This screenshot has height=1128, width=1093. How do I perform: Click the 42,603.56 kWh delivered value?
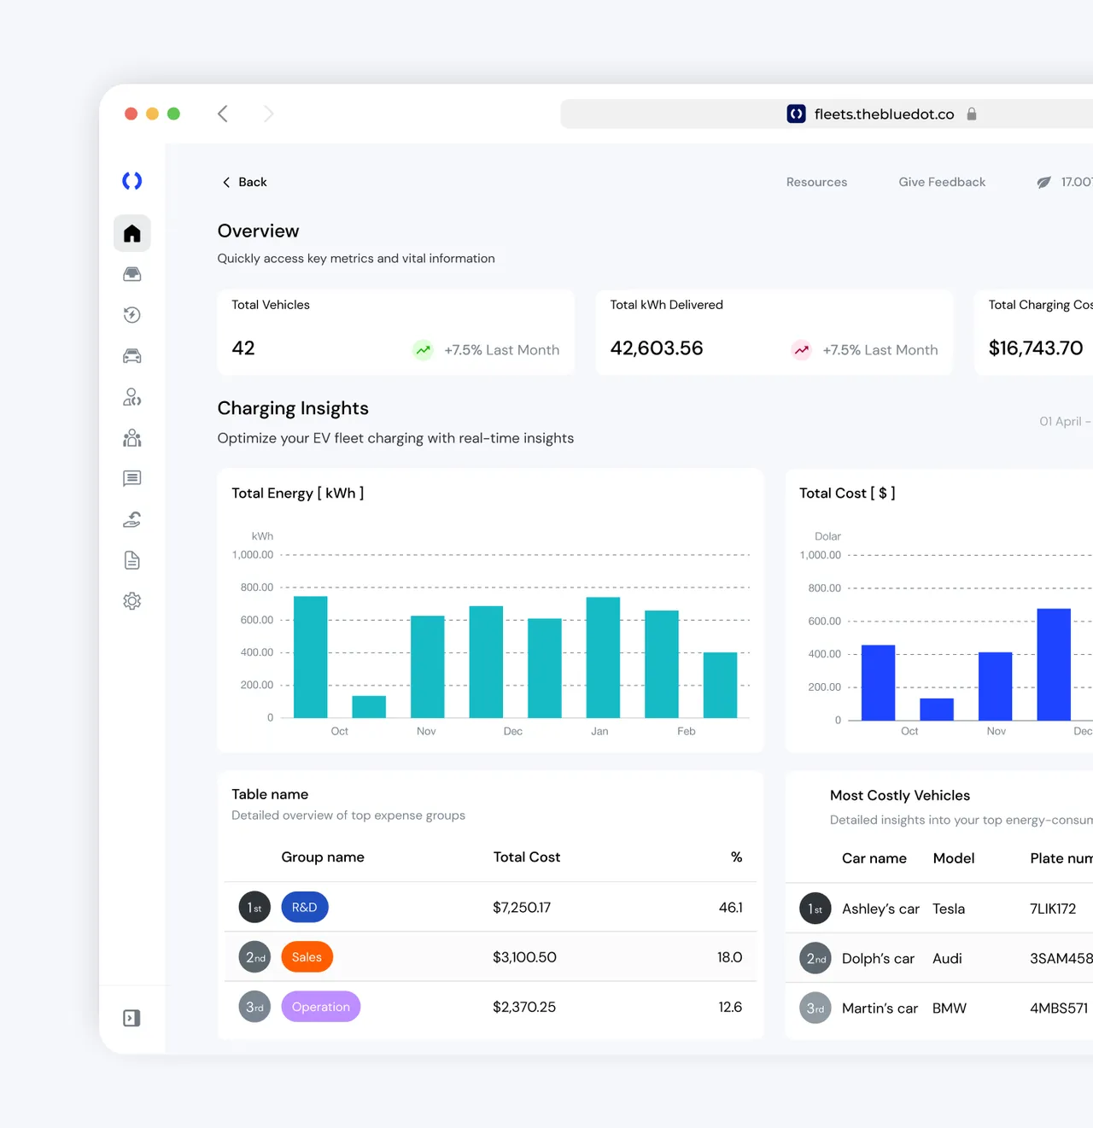pos(657,348)
